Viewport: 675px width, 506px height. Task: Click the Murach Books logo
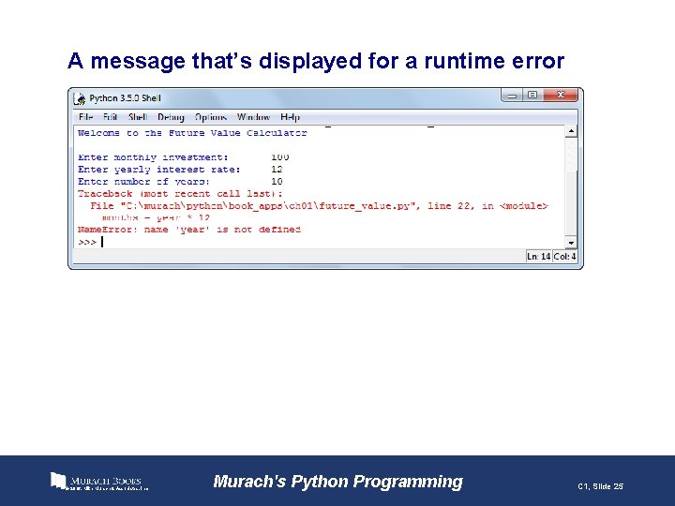pyautogui.click(x=99, y=482)
